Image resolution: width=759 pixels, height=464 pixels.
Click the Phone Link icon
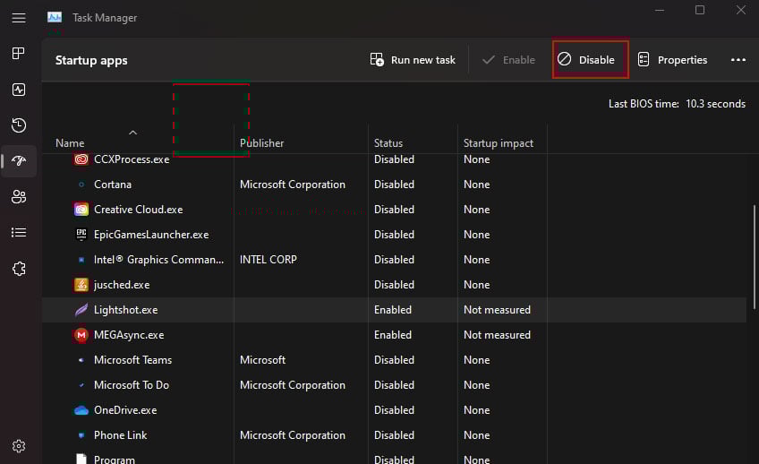(81, 435)
